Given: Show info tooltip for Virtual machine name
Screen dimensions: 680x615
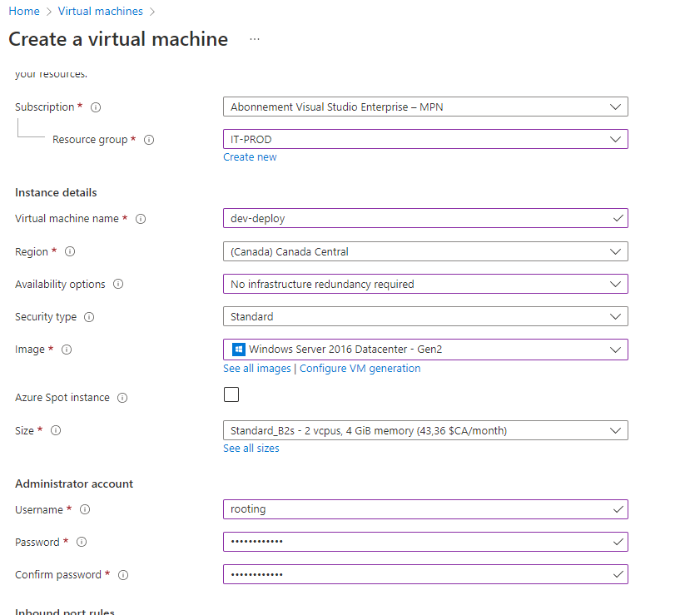Looking at the screenshot, I should pos(141,219).
